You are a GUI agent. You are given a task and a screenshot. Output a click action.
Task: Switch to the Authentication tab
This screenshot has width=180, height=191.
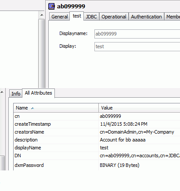pos(146,17)
